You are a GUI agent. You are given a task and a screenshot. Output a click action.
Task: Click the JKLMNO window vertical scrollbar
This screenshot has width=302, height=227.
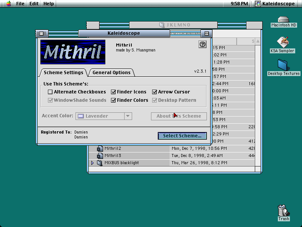click(258, 106)
